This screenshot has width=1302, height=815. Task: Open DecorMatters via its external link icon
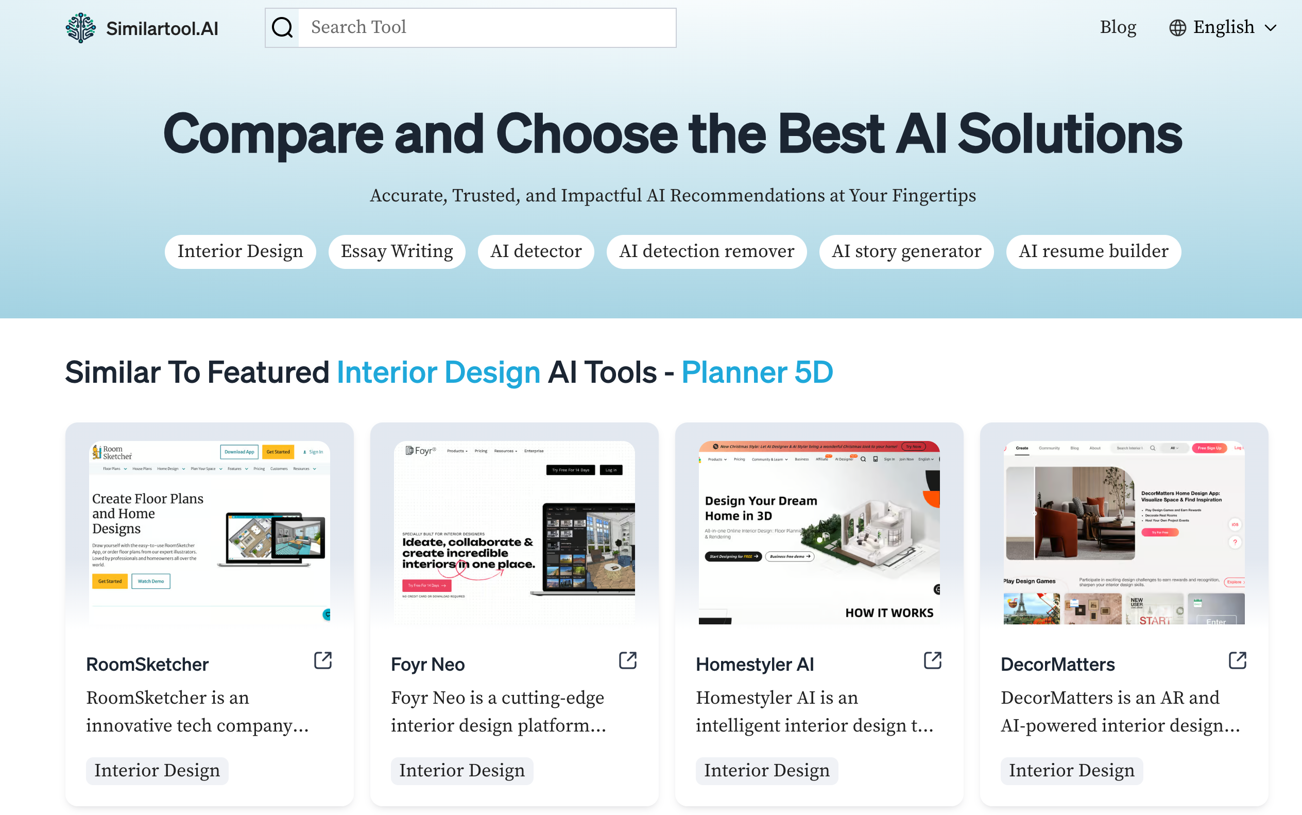tap(1237, 660)
